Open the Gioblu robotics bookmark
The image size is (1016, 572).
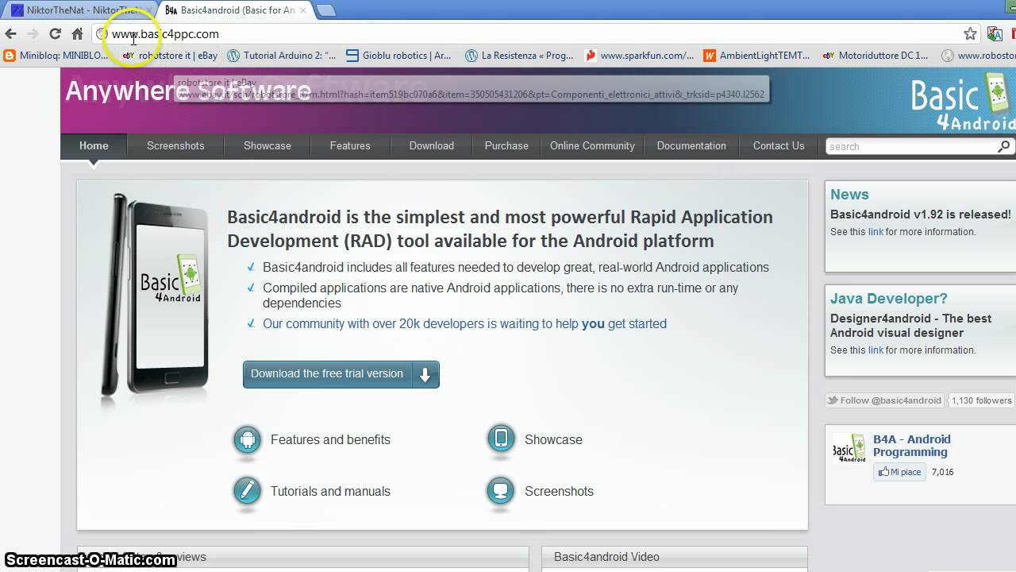click(x=398, y=56)
